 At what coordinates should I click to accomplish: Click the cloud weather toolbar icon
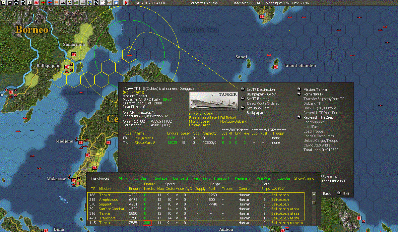116,2
